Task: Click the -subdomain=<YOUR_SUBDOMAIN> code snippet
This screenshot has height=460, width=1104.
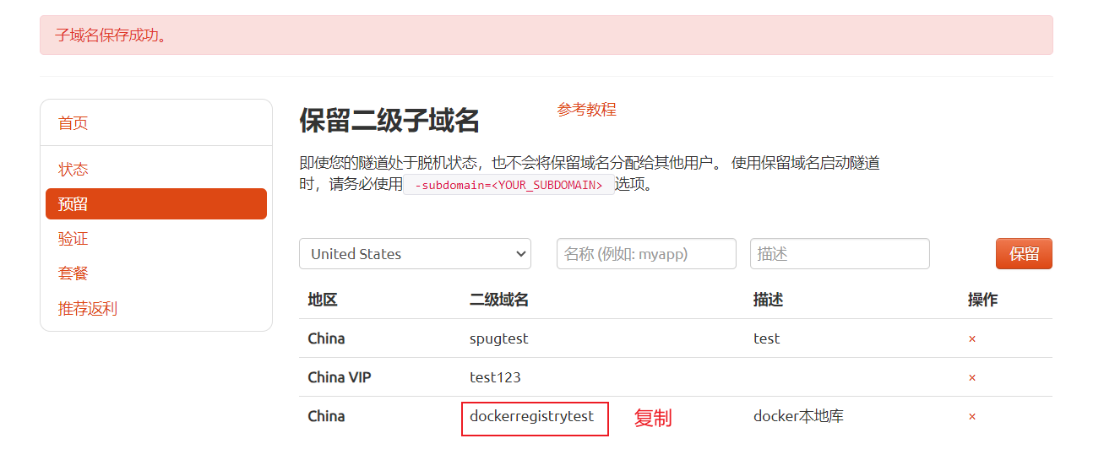Action: [x=508, y=186]
